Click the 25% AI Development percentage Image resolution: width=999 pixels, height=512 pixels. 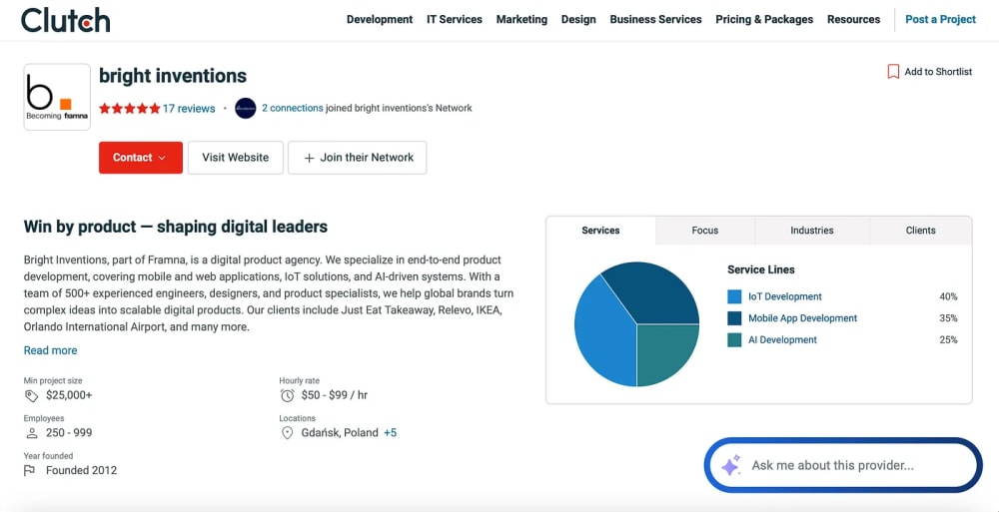tap(948, 340)
